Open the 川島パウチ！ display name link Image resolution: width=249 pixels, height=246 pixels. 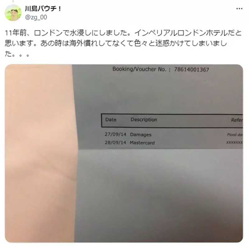(43, 9)
